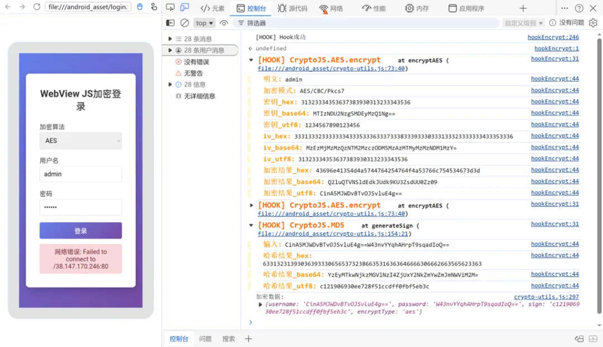Open the crypto-utils.js:154:21 link
Viewport: 603px width, 347px height.
point(333,234)
